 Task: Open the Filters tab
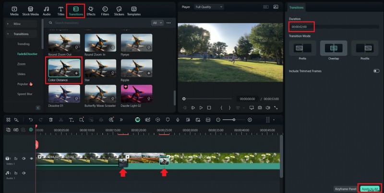(105, 11)
